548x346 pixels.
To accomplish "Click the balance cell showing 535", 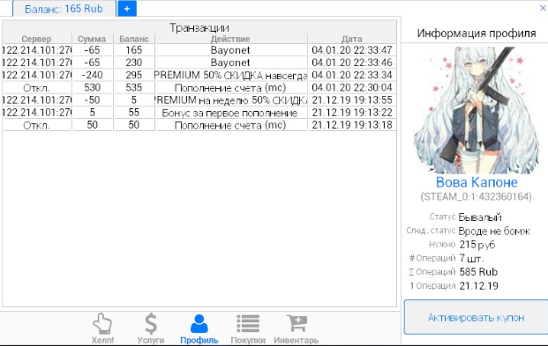I will pyautogui.click(x=134, y=87).
